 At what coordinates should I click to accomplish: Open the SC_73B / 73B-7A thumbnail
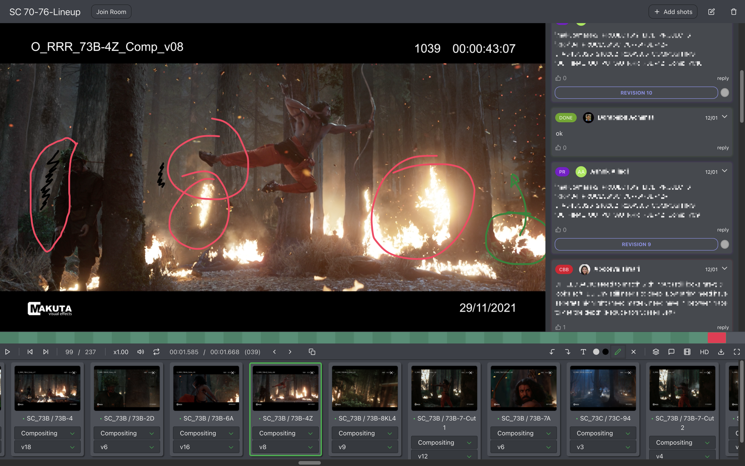(x=523, y=388)
